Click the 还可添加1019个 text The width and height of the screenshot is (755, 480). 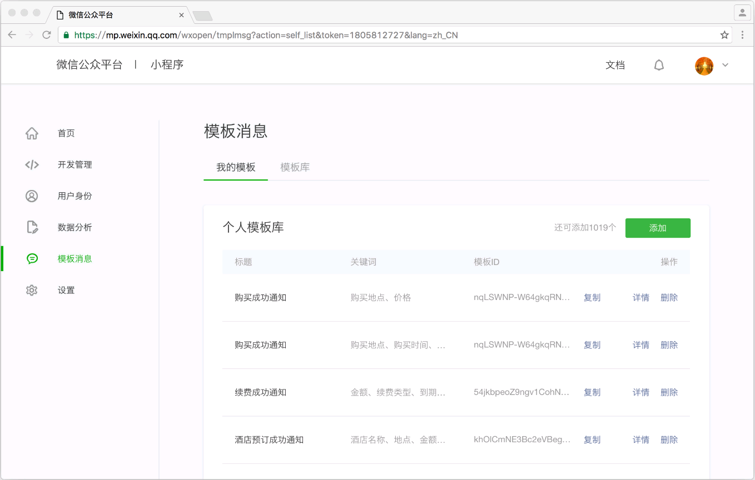click(585, 227)
